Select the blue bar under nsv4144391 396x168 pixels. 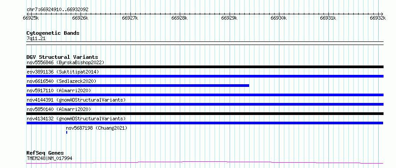(205, 104)
